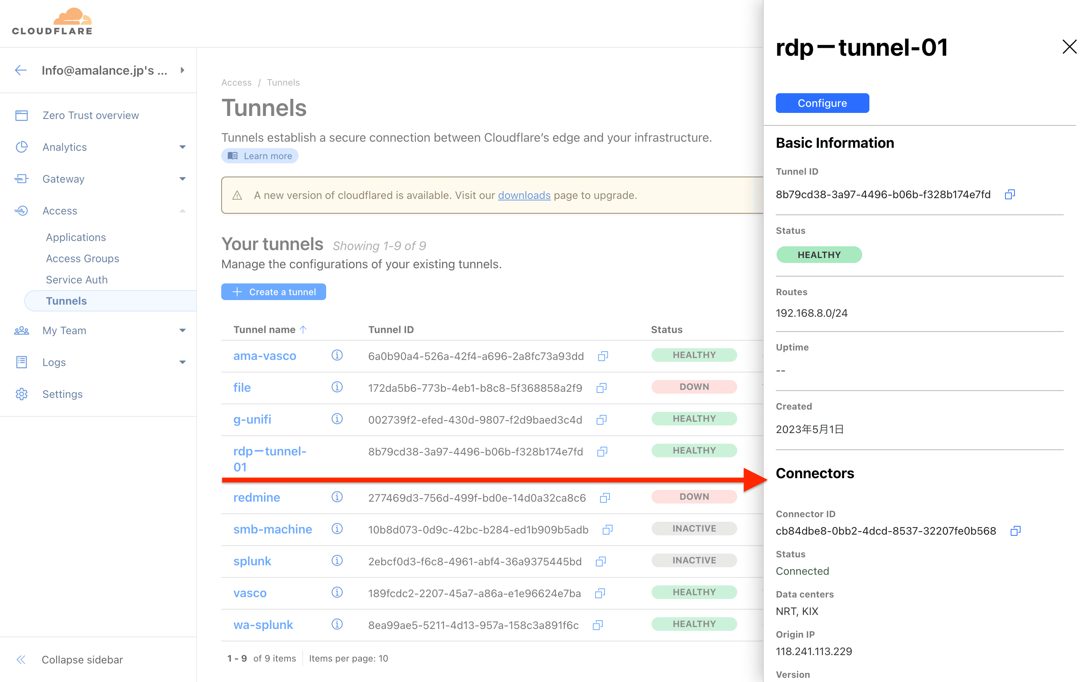This screenshot has height=682, width=1091.
Task: Copy the rdp—tunnel-01 ID in the table
Action: click(x=602, y=452)
